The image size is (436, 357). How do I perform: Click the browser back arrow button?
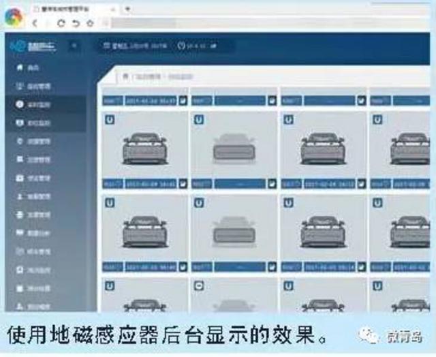point(35,22)
